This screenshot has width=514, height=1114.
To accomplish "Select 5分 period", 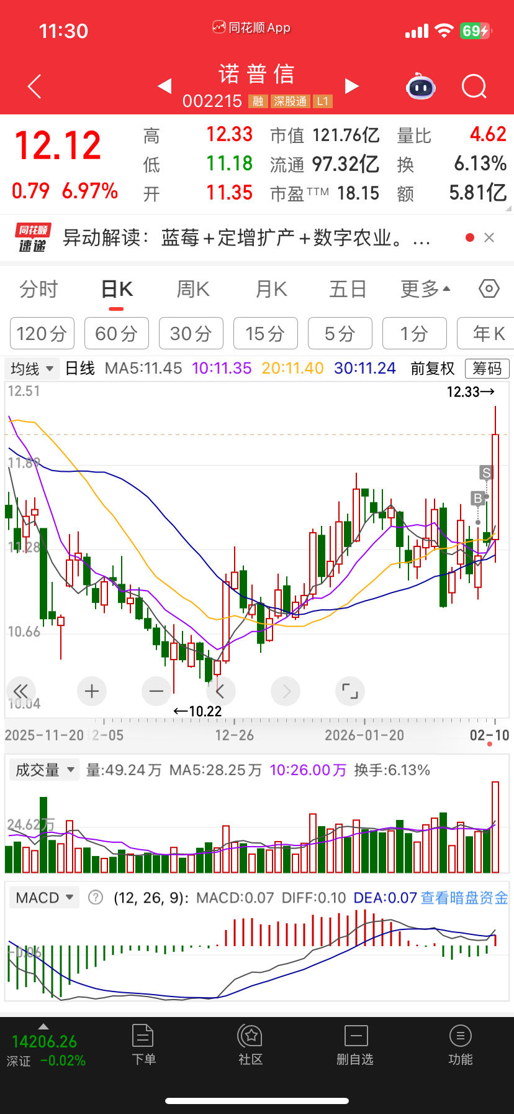I will tap(340, 333).
